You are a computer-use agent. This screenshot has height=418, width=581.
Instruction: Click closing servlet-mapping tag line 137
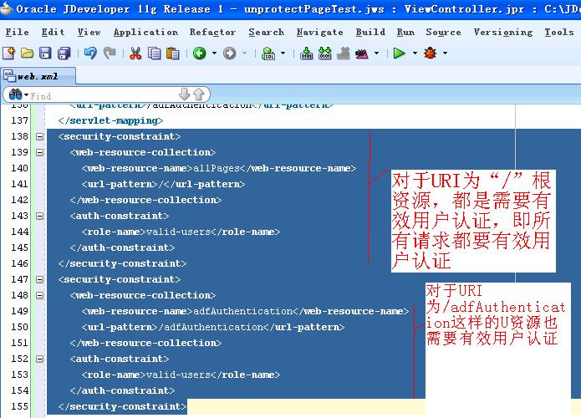110,121
